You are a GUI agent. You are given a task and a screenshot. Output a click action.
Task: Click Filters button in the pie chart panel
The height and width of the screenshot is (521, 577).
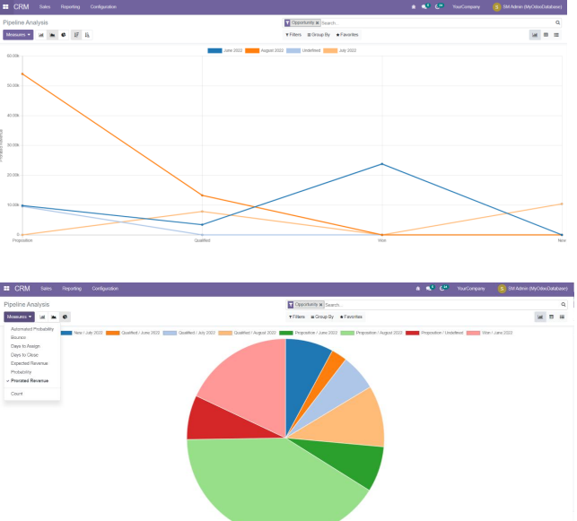pos(295,317)
